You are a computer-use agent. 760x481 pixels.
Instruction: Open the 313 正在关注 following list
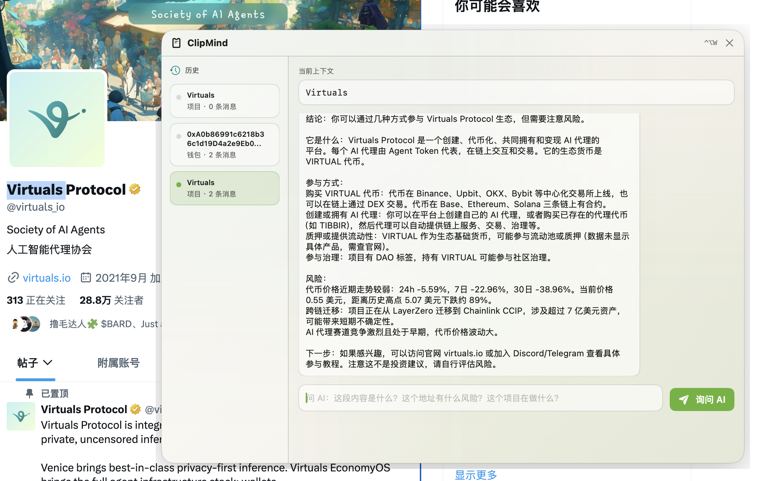pos(36,300)
